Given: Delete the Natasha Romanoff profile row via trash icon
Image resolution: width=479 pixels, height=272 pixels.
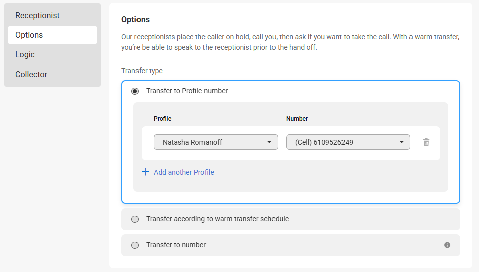Looking at the screenshot, I should 426,142.
